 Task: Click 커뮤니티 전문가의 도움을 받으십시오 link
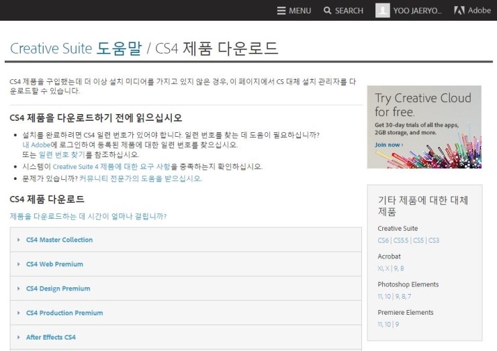(x=140, y=179)
